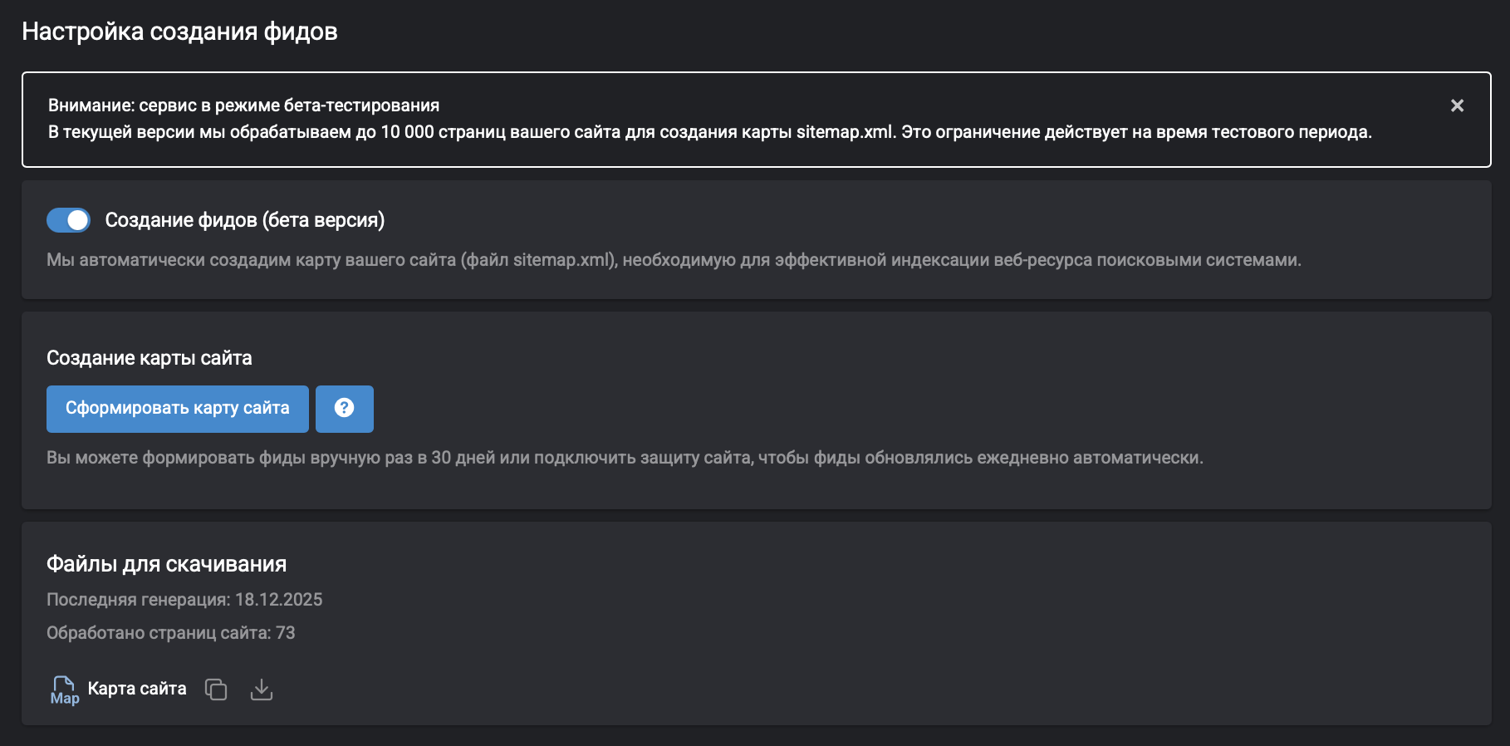The height and width of the screenshot is (746, 1510).
Task: Click the question mark icon beside the blue button
Action: pos(345,409)
